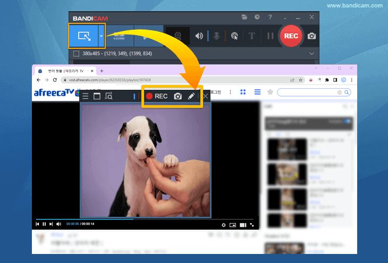Pause recording in Bandicam main window
The width and height of the screenshot is (388, 263).
pos(270,36)
